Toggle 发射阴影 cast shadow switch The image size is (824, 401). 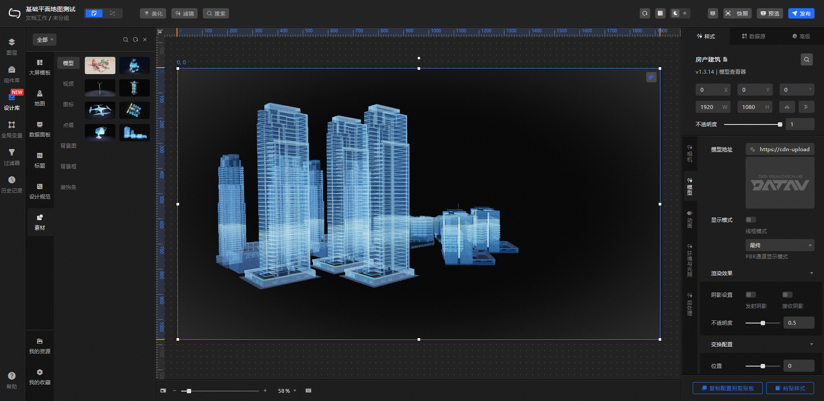click(x=751, y=295)
